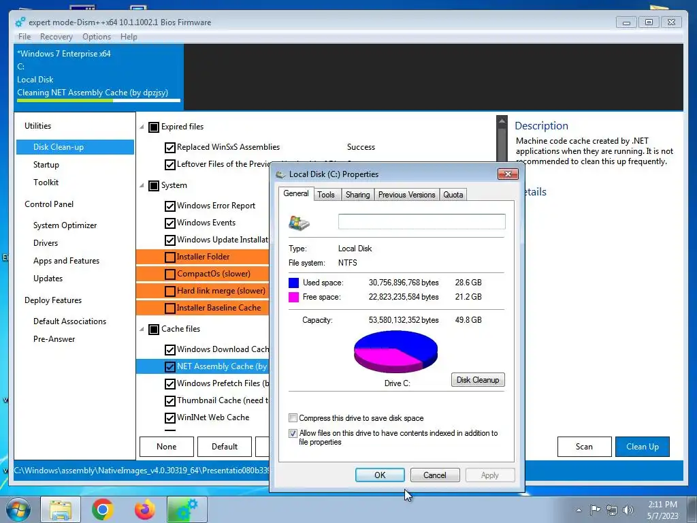The height and width of the screenshot is (523, 697).
Task: Click the cleaning progress bar
Action: tap(99, 101)
